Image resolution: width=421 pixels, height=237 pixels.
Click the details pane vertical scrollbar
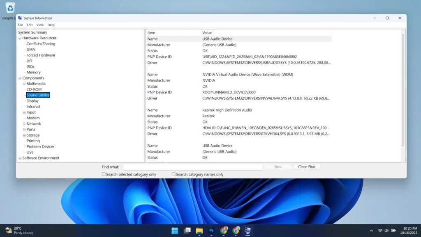[403, 90]
